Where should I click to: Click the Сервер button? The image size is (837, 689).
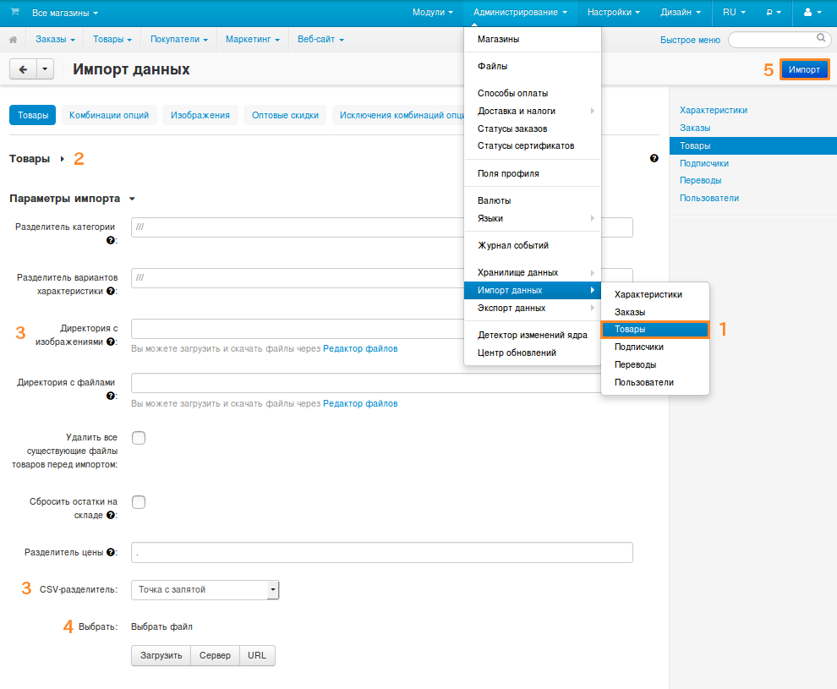(215, 655)
